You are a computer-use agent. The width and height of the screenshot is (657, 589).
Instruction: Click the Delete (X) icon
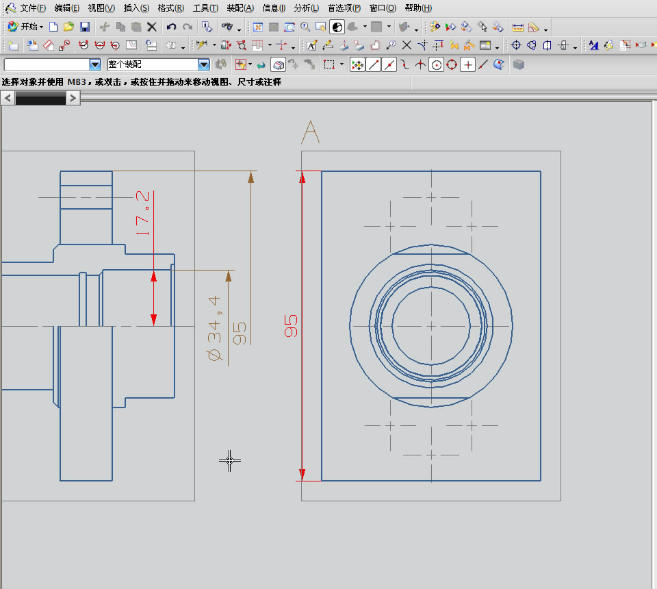[152, 27]
